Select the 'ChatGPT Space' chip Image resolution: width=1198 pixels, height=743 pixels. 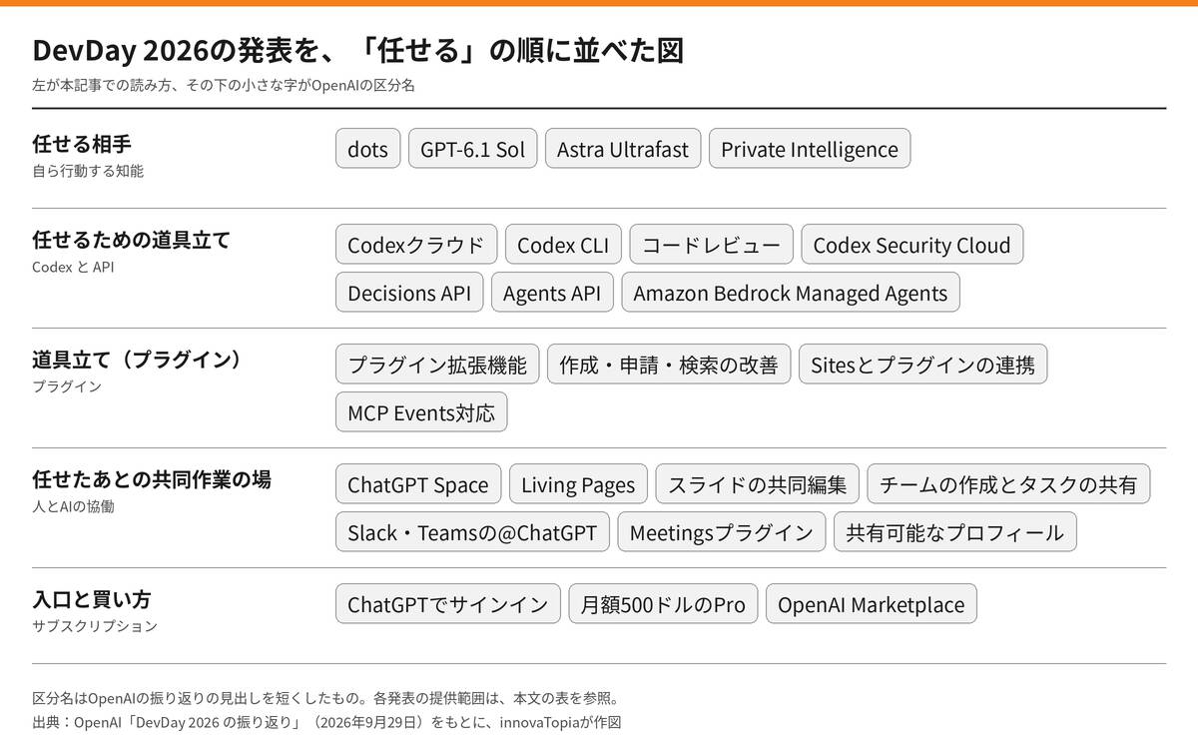click(x=418, y=484)
